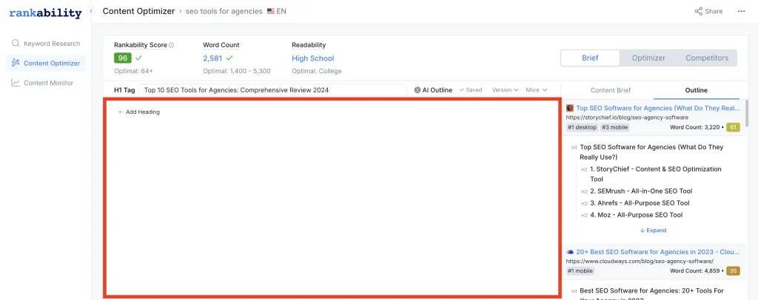
Task: Click 'Best SEO Software for Agencies: 20+ Tools' heading
Action: (x=651, y=295)
